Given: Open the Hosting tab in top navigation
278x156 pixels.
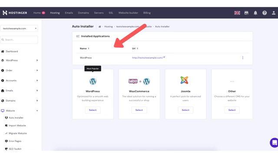Looking at the screenshot, I should coord(55,13).
